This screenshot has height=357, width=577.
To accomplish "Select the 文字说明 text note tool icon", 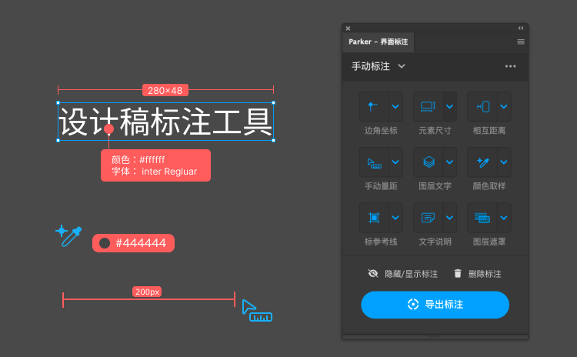I will (x=428, y=218).
